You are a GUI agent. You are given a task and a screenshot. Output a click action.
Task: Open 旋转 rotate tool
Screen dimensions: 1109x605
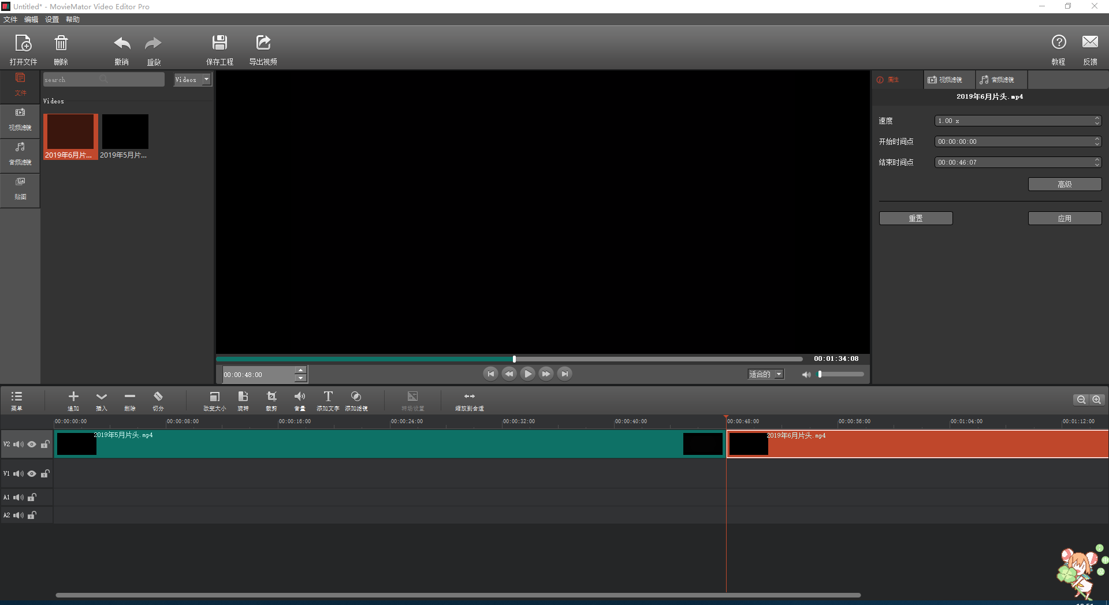click(243, 397)
